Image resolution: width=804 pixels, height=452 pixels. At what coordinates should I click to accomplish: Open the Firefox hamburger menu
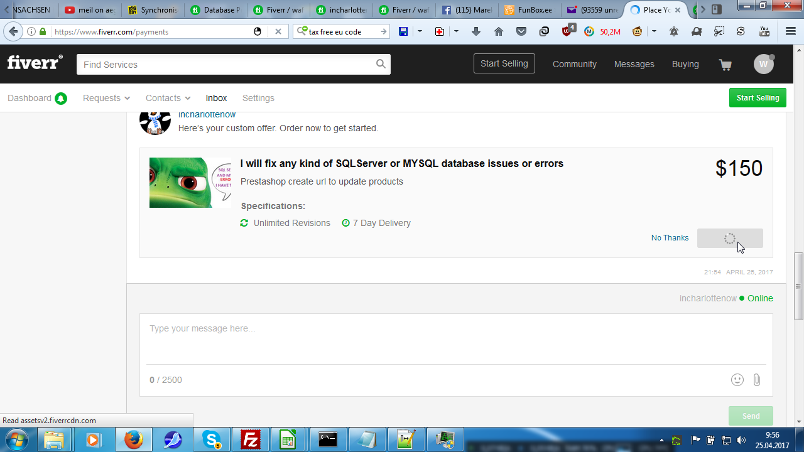click(791, 31)
